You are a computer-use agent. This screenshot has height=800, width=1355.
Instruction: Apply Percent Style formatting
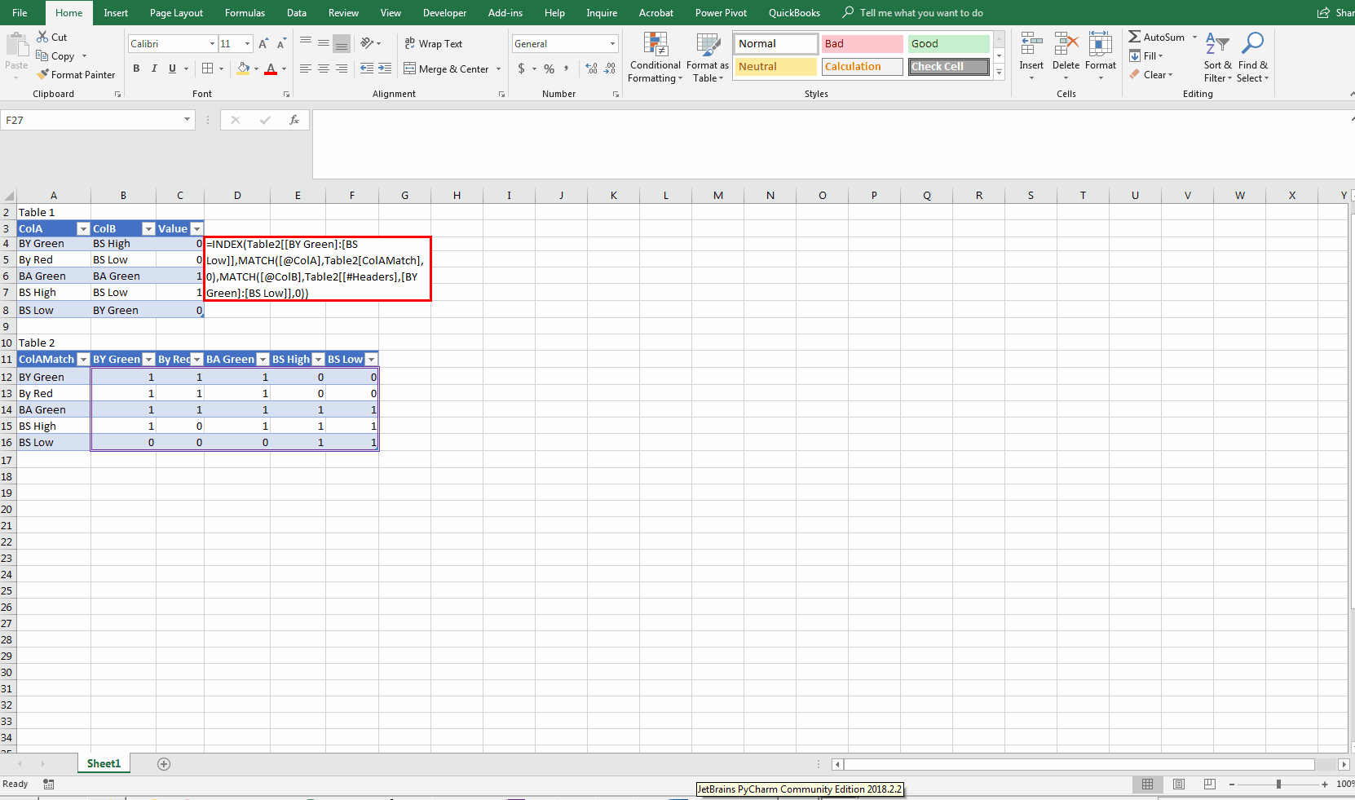[549, 69]
